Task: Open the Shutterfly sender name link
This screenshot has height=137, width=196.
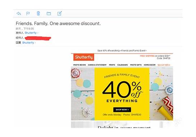Action: [x=31, y=33]
